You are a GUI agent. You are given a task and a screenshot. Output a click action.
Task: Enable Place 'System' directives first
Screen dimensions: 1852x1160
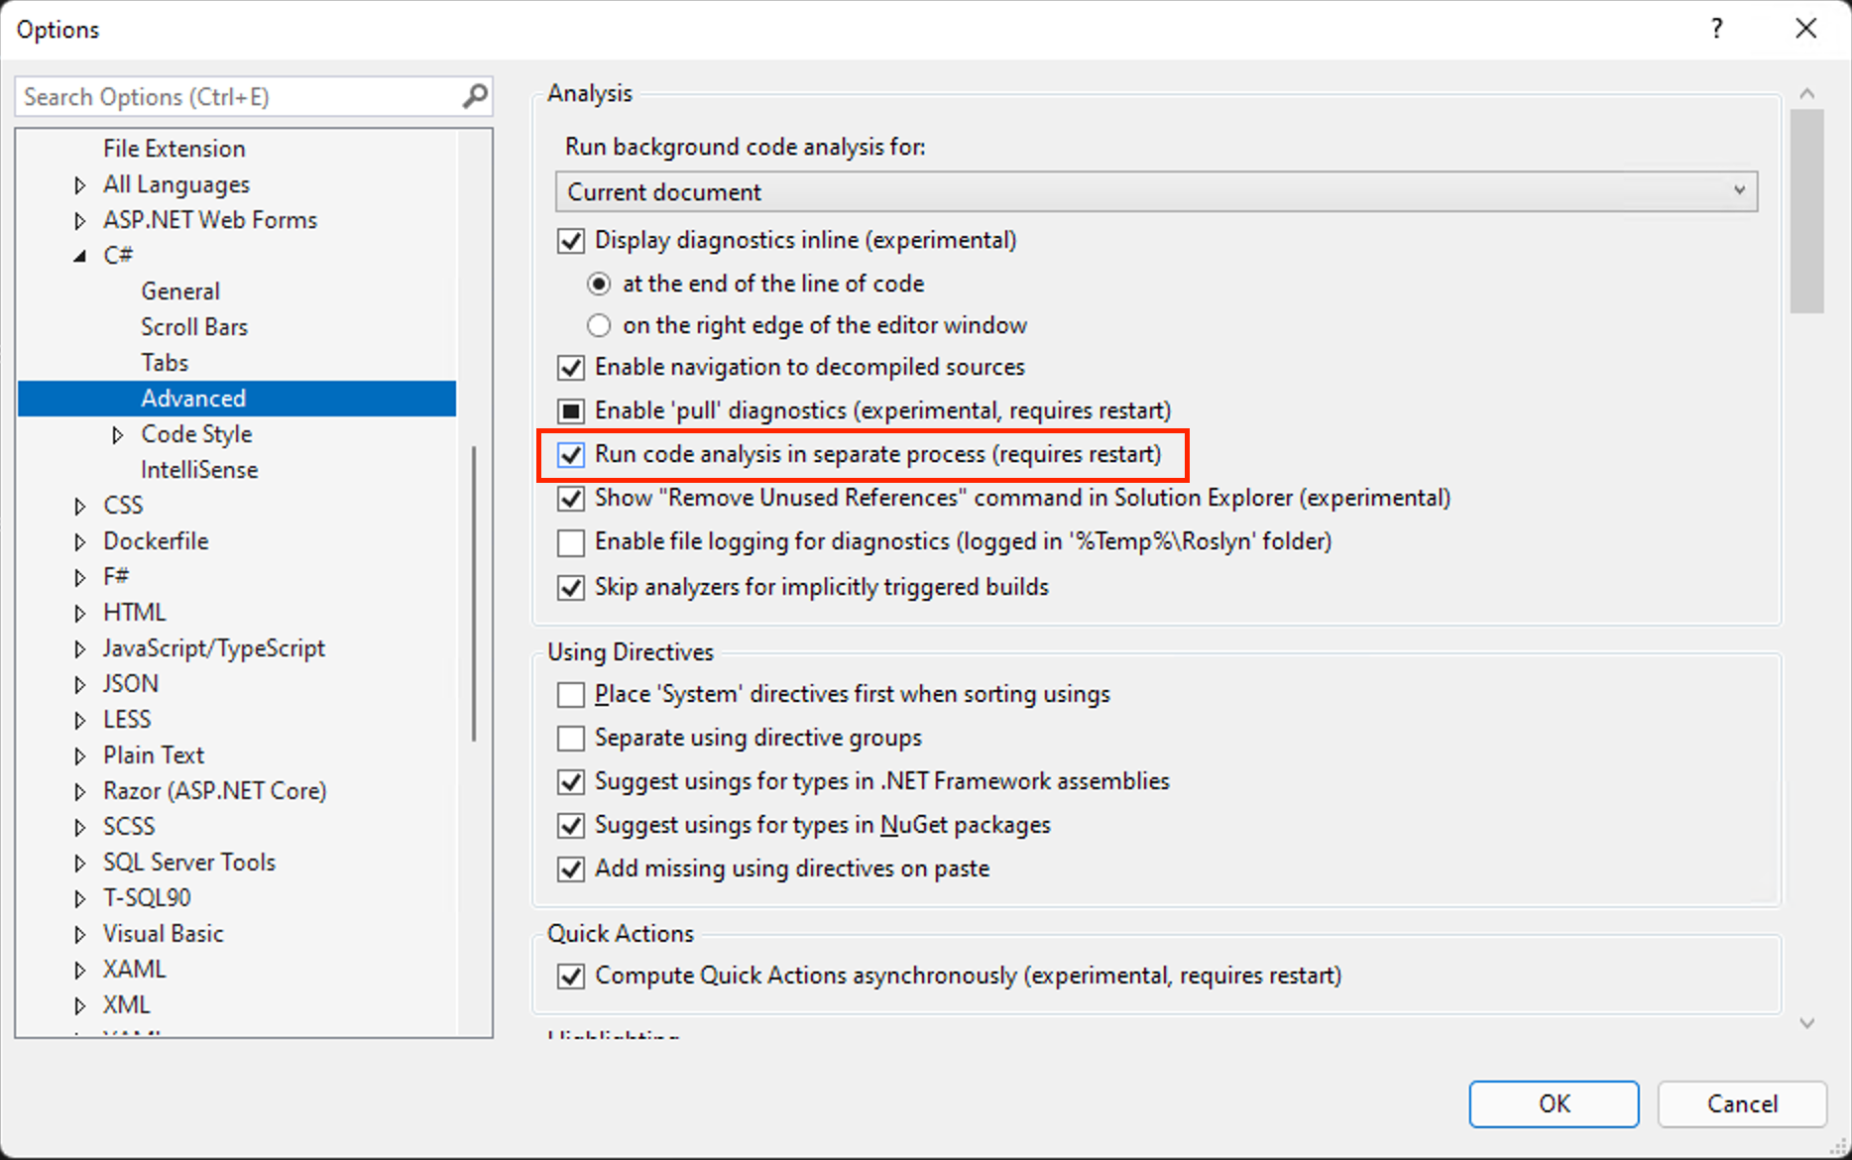click(571, 695)
